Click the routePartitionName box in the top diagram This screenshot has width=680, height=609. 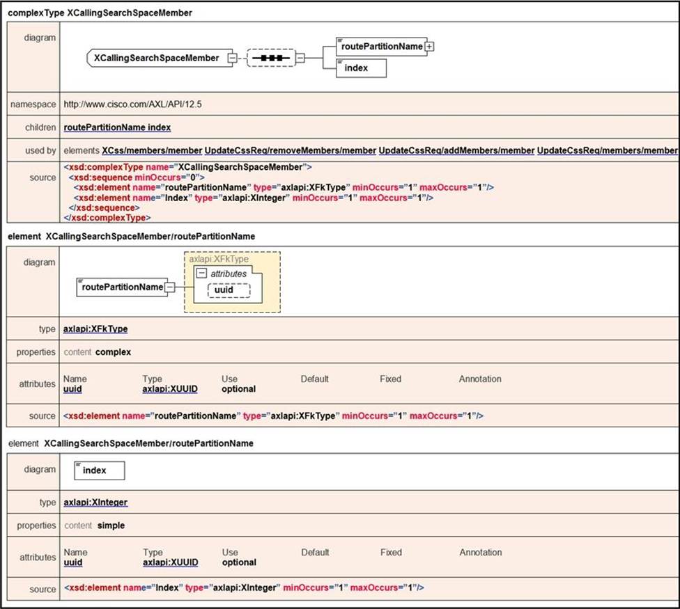pyautogui.click(x=380, y=47)
